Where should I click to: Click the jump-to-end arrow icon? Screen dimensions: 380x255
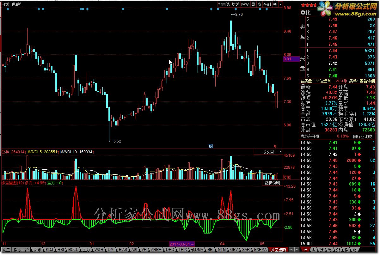(x=275, y=4)
